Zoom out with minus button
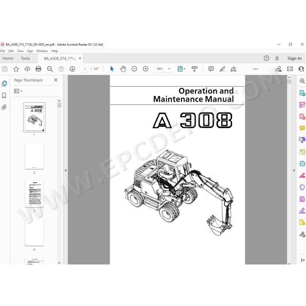 [x=134, y=69]
